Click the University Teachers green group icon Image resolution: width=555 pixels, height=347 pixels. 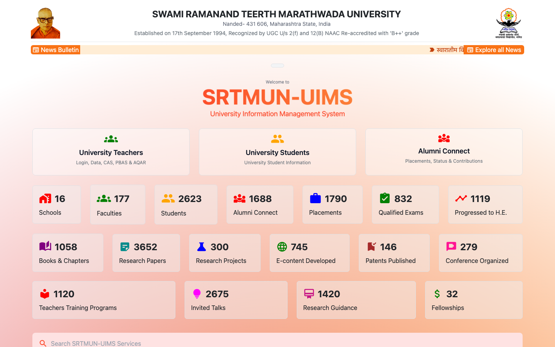coord(111,139)
